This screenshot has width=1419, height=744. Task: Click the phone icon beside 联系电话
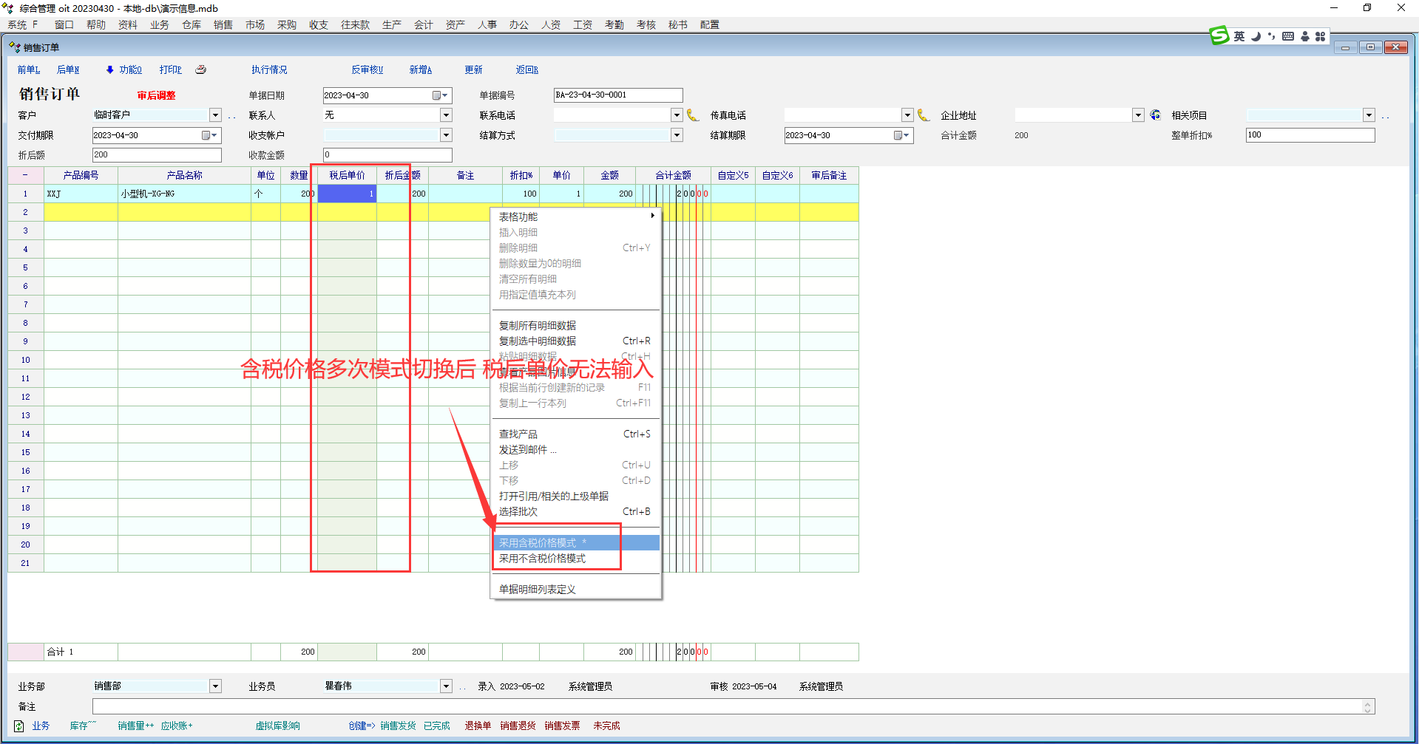click(693, 115)
